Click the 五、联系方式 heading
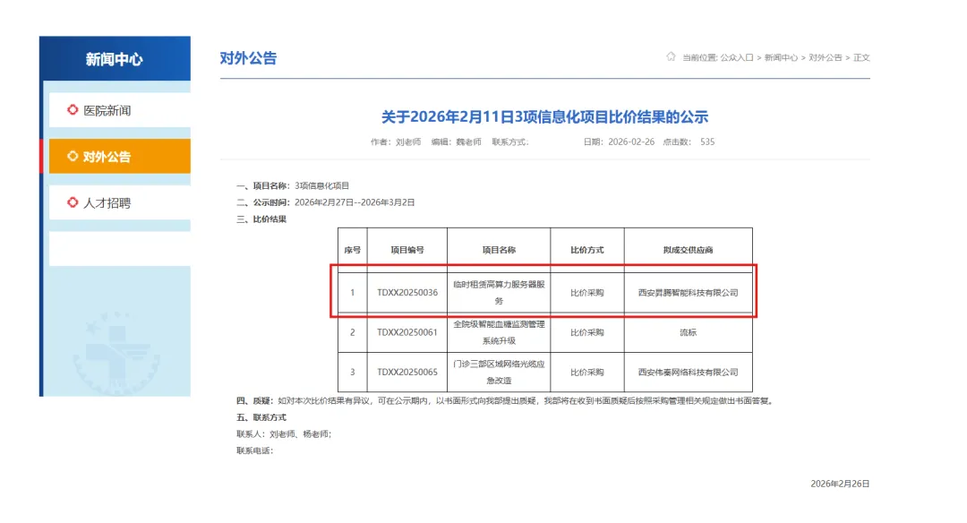The width and height of the screenshot is (967, 523). point(261,417)
